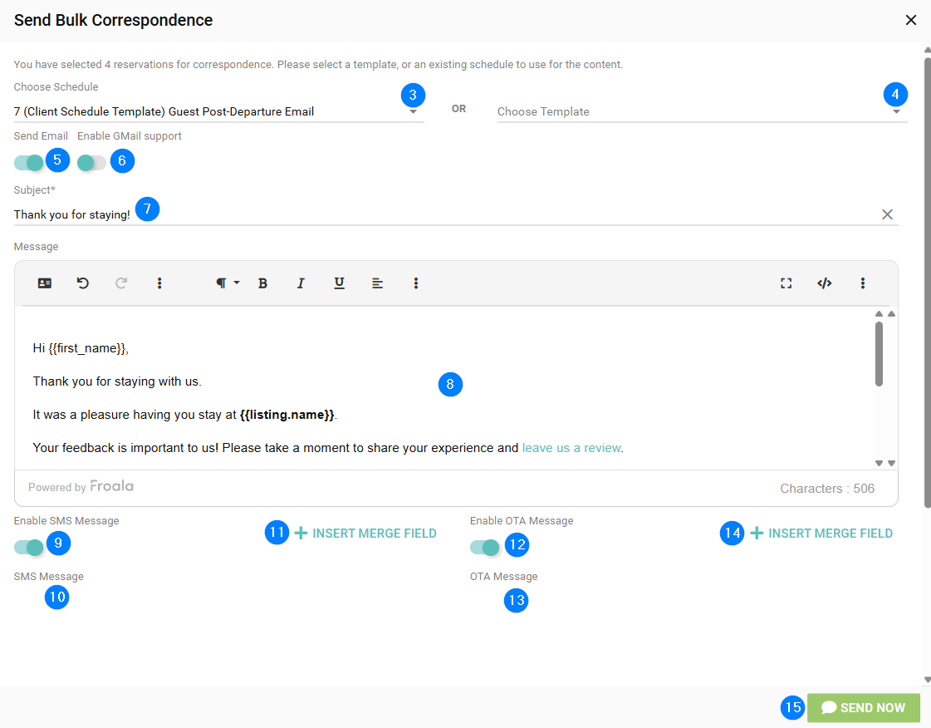Click the Bold formatting icon
This screenshot has width=931, height=728.
point(262,283)
